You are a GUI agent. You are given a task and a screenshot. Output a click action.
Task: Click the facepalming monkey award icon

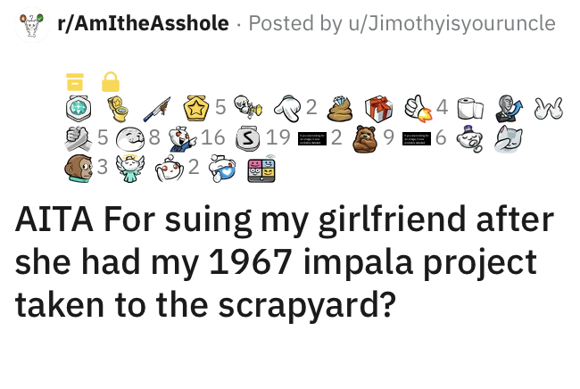tap(79, 166)
